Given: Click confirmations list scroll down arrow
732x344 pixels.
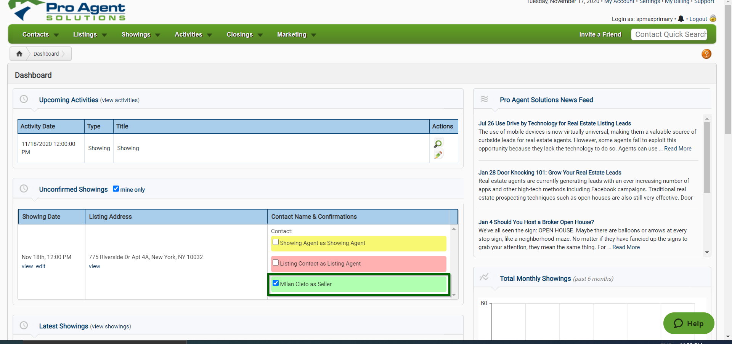Looking at the screenshot, I should pos(454,295).
